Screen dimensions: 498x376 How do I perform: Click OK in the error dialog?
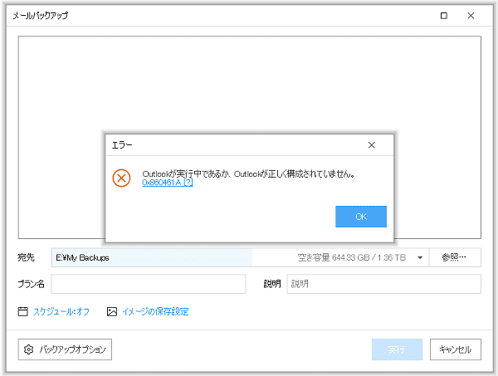(x=361, y=217)
